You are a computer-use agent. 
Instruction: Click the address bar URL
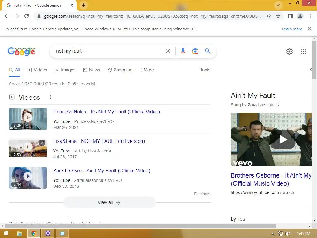(x=152, y=16)
